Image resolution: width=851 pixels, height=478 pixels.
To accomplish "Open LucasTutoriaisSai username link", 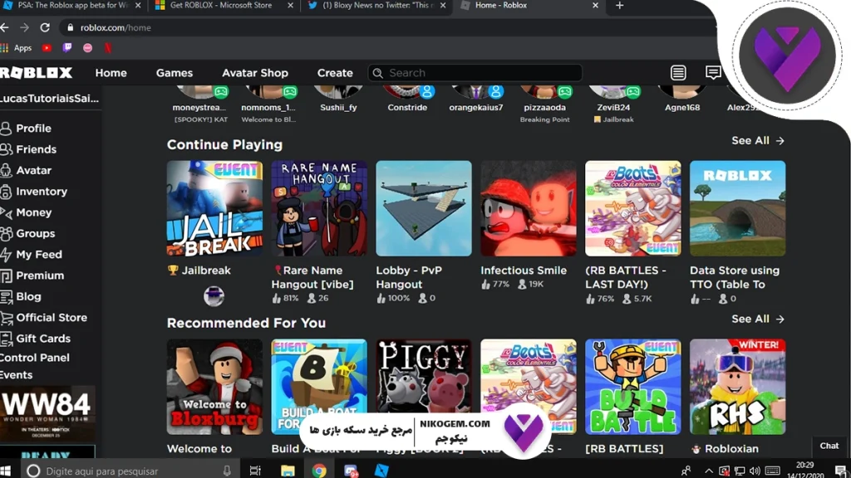I will [49, 99].
